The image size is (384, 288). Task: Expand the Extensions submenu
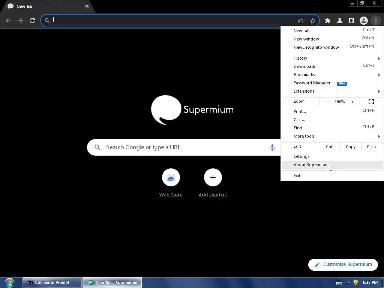click(332, 91)
